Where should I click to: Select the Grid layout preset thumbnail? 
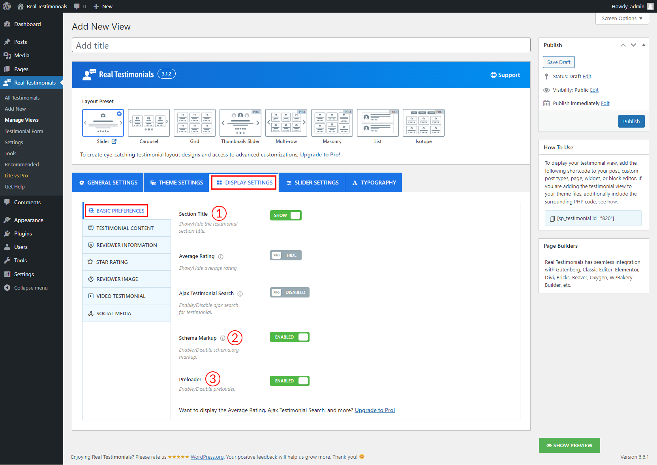(195, 123)
